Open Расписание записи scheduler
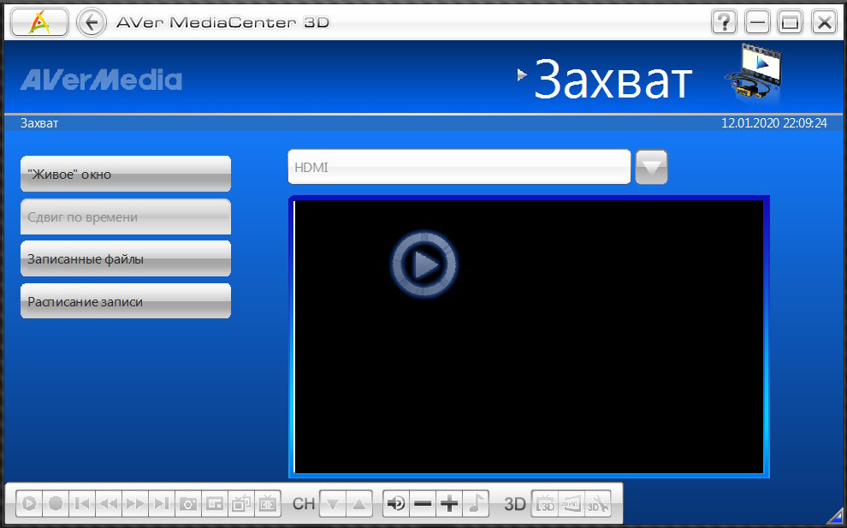847x528 pixels. [x=126, y=301]
